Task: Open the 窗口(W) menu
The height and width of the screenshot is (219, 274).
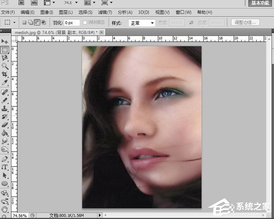Action: [x=184, y=12]
